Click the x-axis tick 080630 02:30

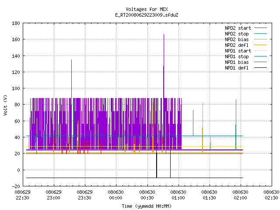[x=271, y=195]
